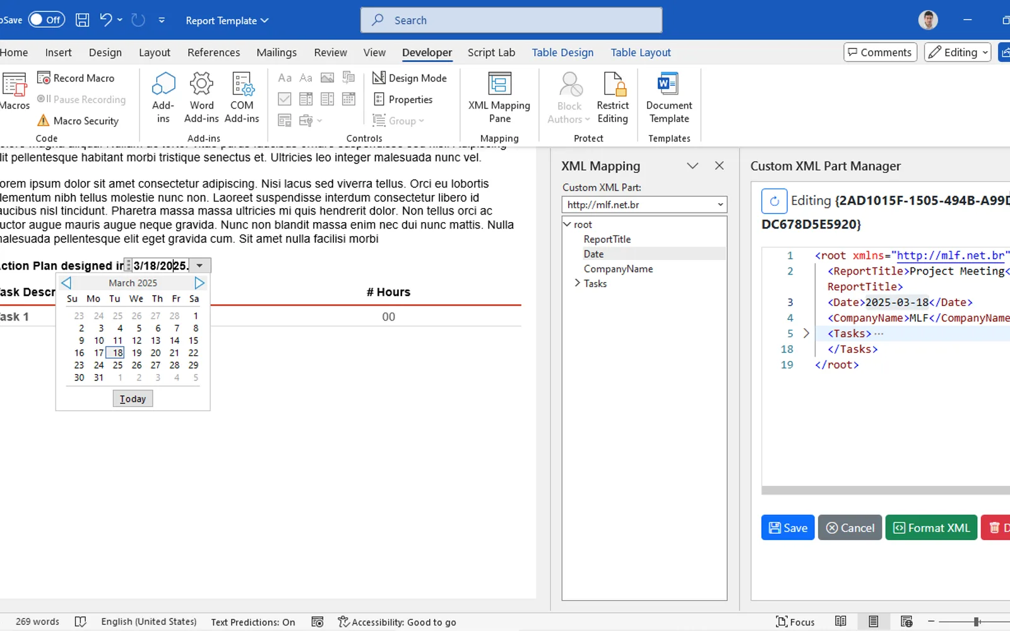Open the Add-ins hexagon icon

pos(163,98)
